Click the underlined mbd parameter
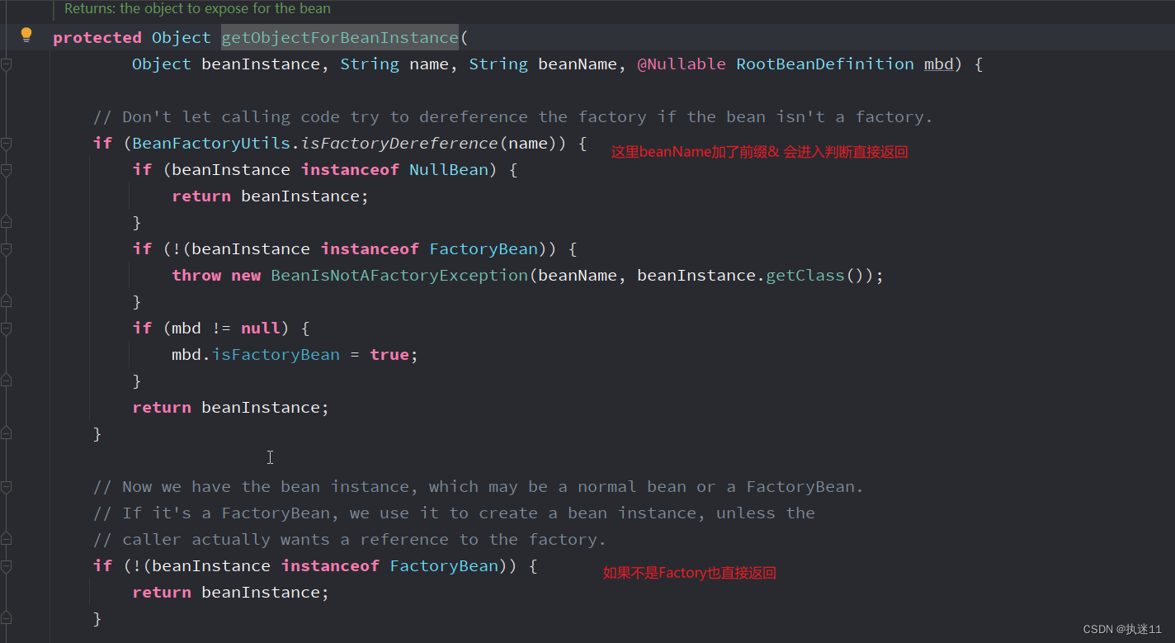This screenshot has width=1175, height=643. pos(939,64)
